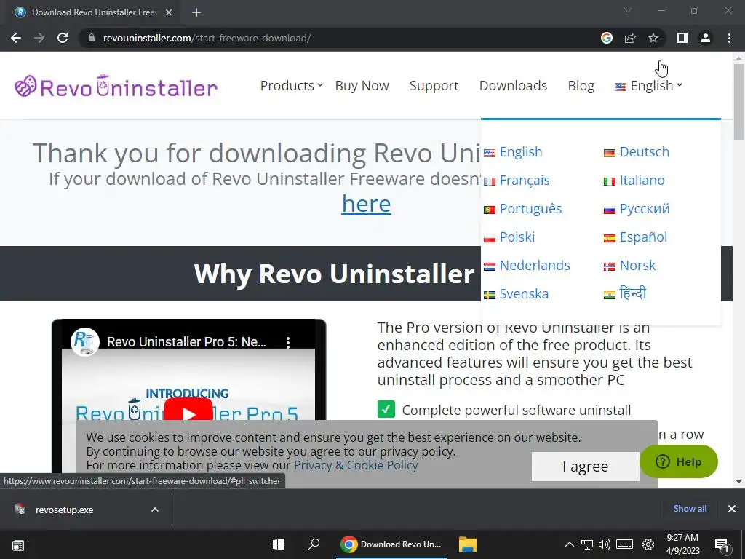Screen dimensions: 745x559
Task: Open the Chrome three-dot menu
Action: pyautogui.click(x=729, y=38)
